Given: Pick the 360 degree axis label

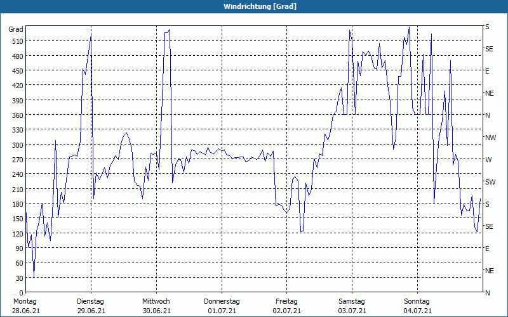Looking at the screenshot, I should pyautogui.click(x=18, y=115).
